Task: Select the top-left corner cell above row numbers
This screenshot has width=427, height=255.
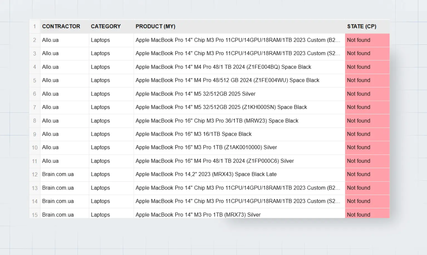Action: click(35, 26)
